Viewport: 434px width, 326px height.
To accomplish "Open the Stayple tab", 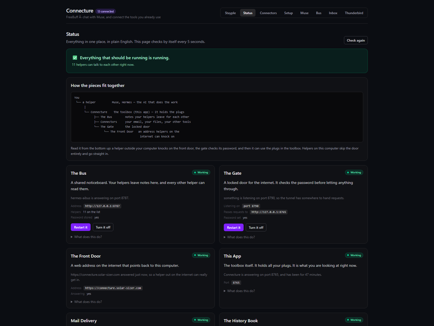I will coord(230,13).
